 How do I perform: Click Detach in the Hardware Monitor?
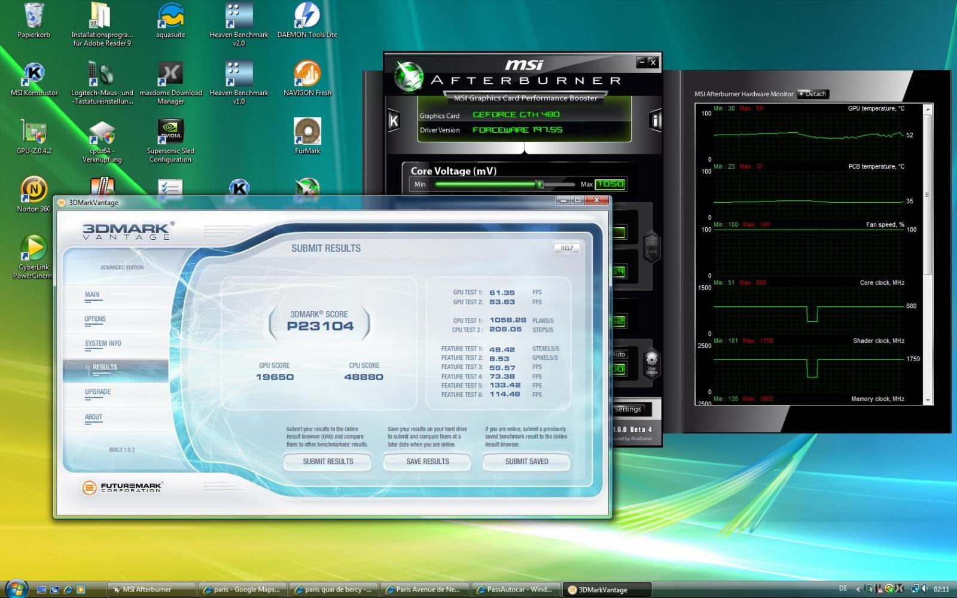(813, 94)
